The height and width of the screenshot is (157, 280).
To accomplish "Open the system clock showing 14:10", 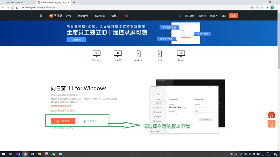I will tap(266, 154).
